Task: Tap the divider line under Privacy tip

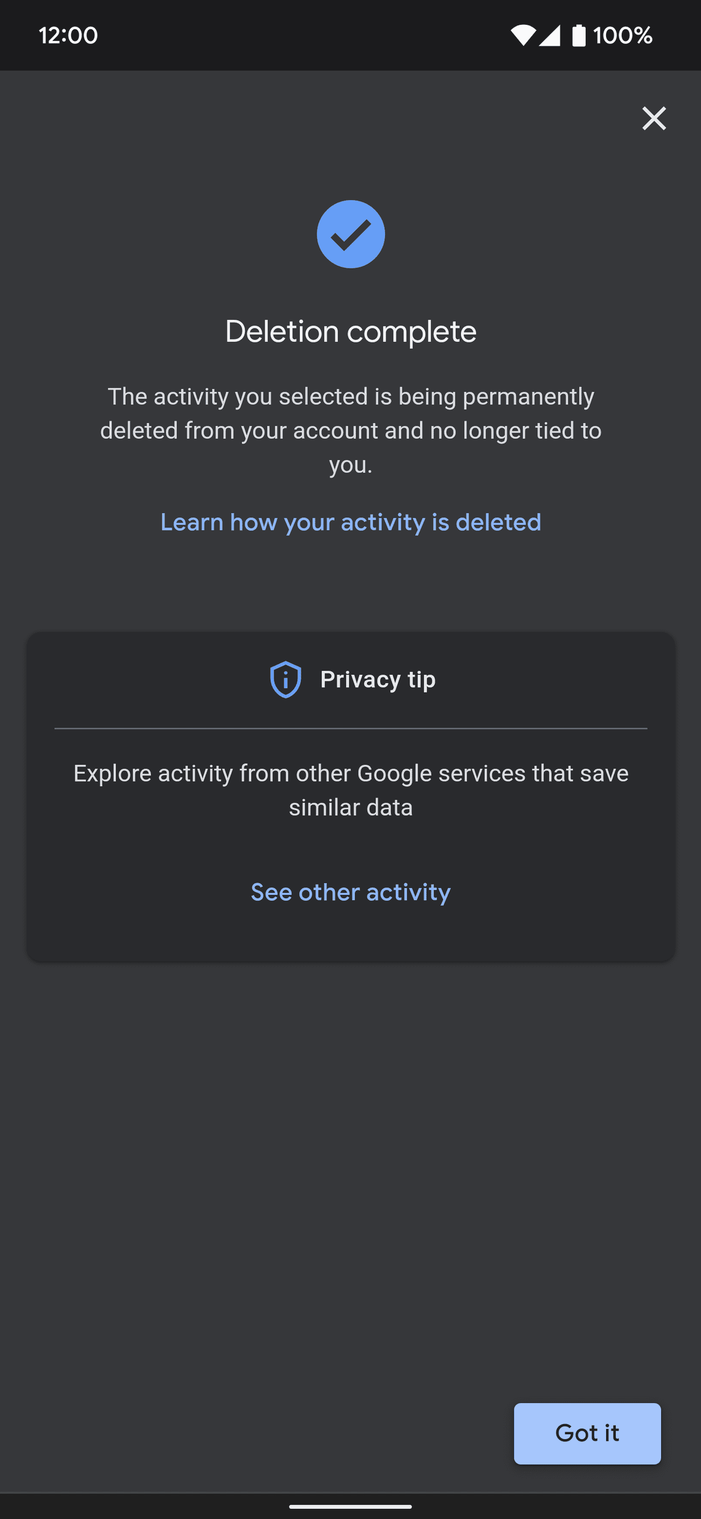Action: tap(351, 729)
